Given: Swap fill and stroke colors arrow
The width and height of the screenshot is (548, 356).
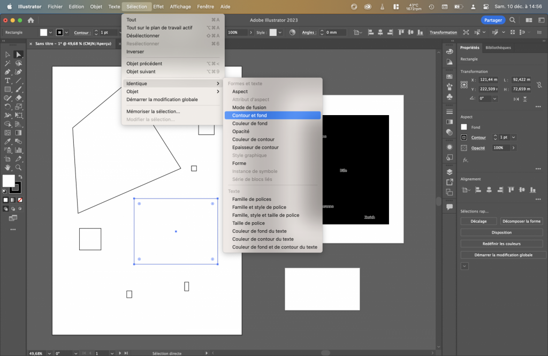Looking at the screenshot, I should [x=20, y=177].
